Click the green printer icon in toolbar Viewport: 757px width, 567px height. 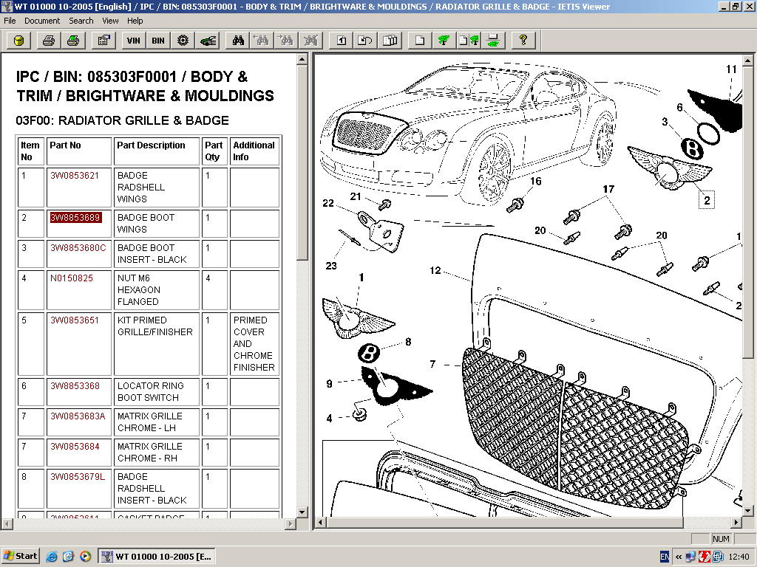[73, 41]
